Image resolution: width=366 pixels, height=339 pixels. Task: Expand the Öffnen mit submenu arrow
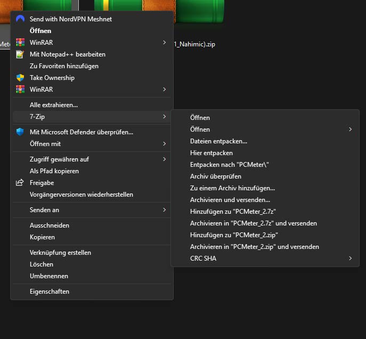[164, 143]
